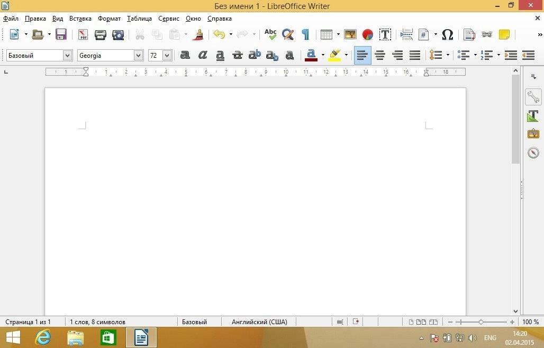Expand line spacing dropdown arrow

point(448,55)
